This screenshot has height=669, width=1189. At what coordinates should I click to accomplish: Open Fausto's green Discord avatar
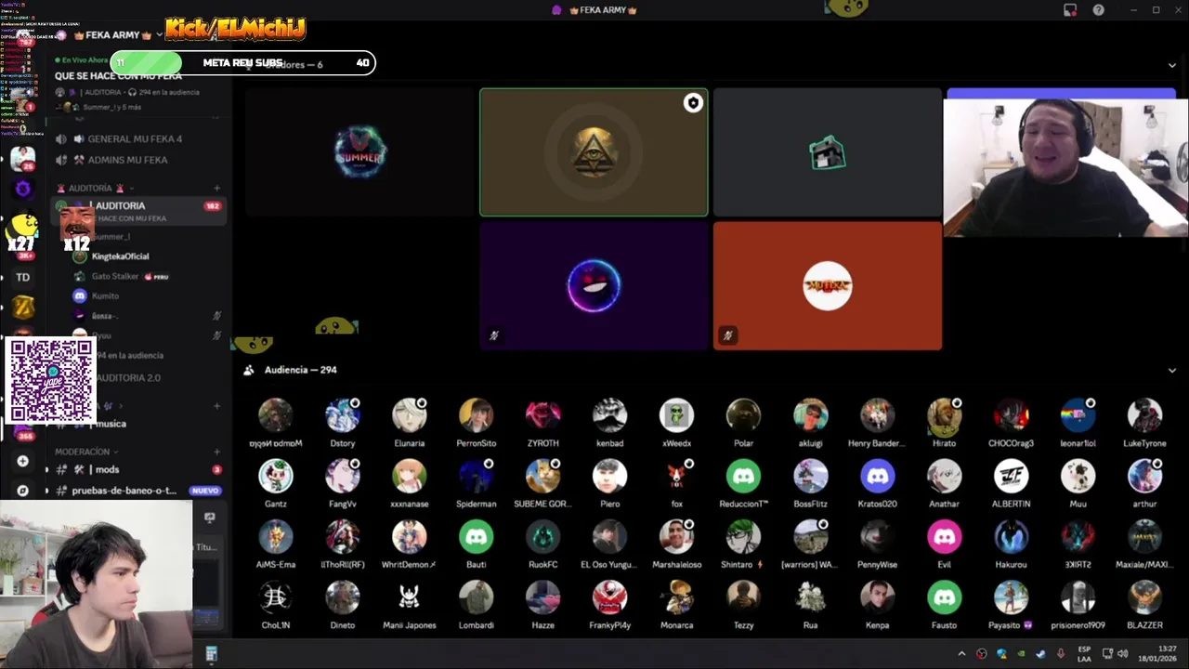click(x=945, y=597)
